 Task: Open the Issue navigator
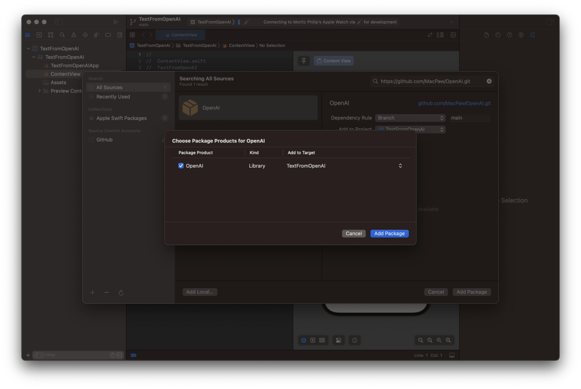74,35
